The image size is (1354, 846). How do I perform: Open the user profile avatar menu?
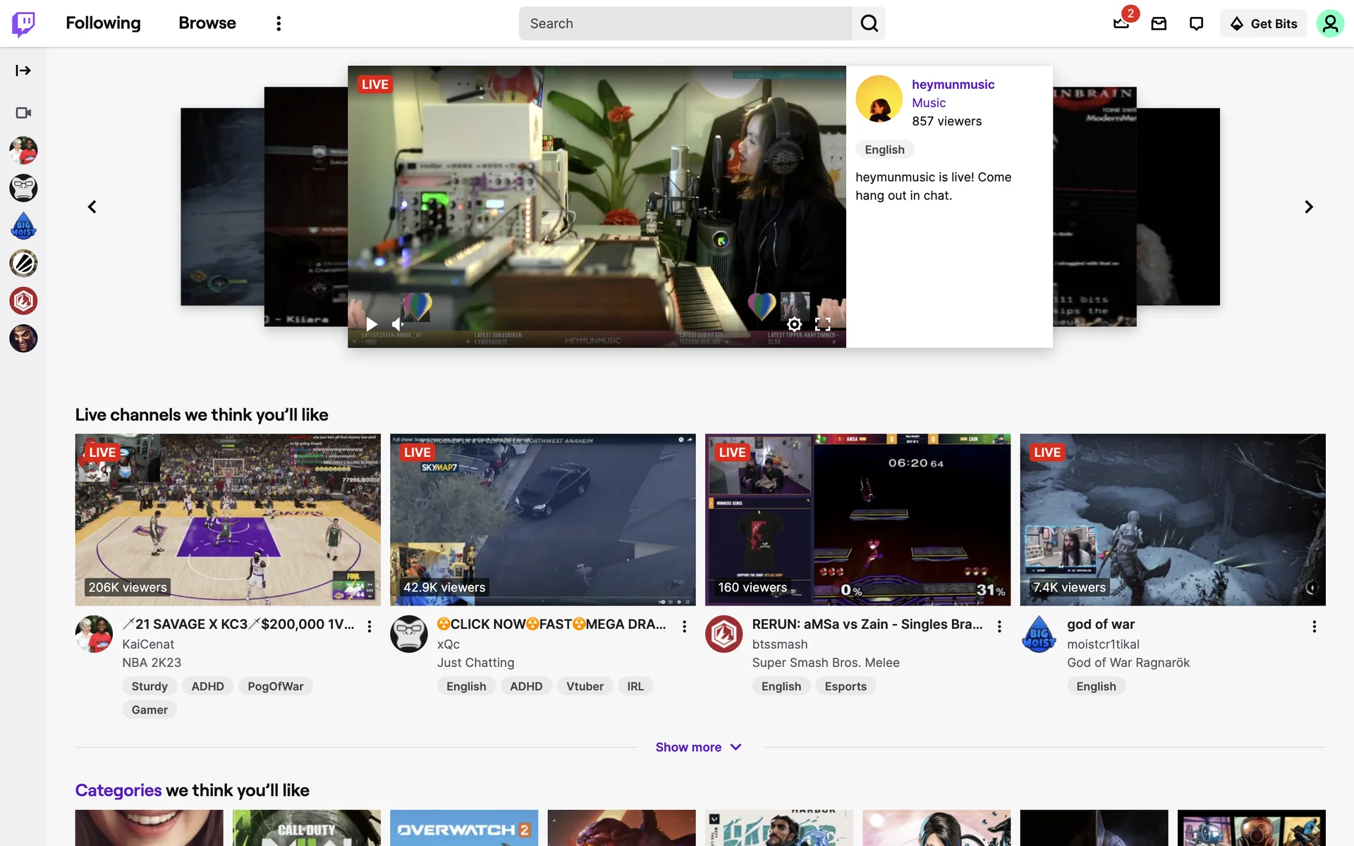[1329, 24]
